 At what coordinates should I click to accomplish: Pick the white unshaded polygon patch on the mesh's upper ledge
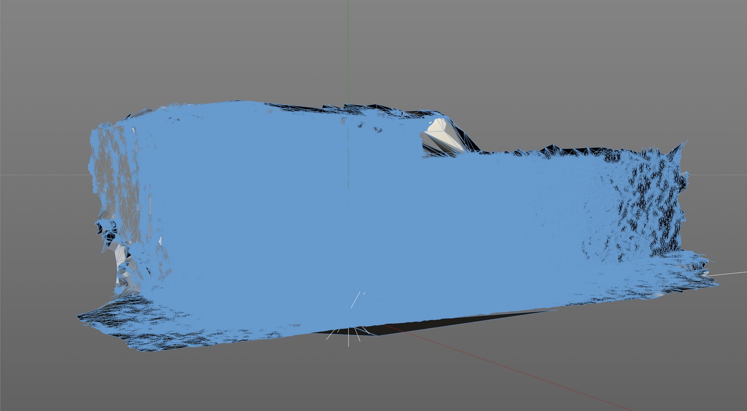tap(444, 134)
